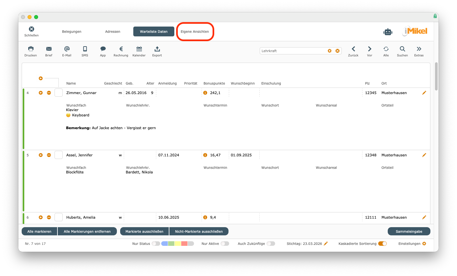Open the Brief envelope tool
This screenshot has height=276, width=457.
(49, 49)
